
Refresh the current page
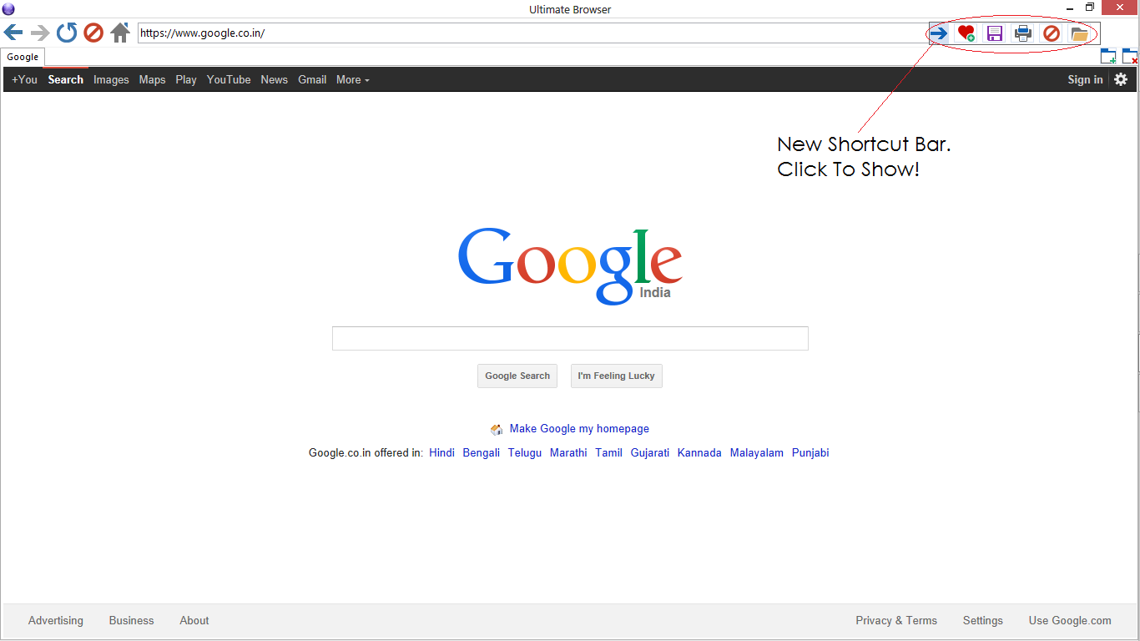pos(66,33)
